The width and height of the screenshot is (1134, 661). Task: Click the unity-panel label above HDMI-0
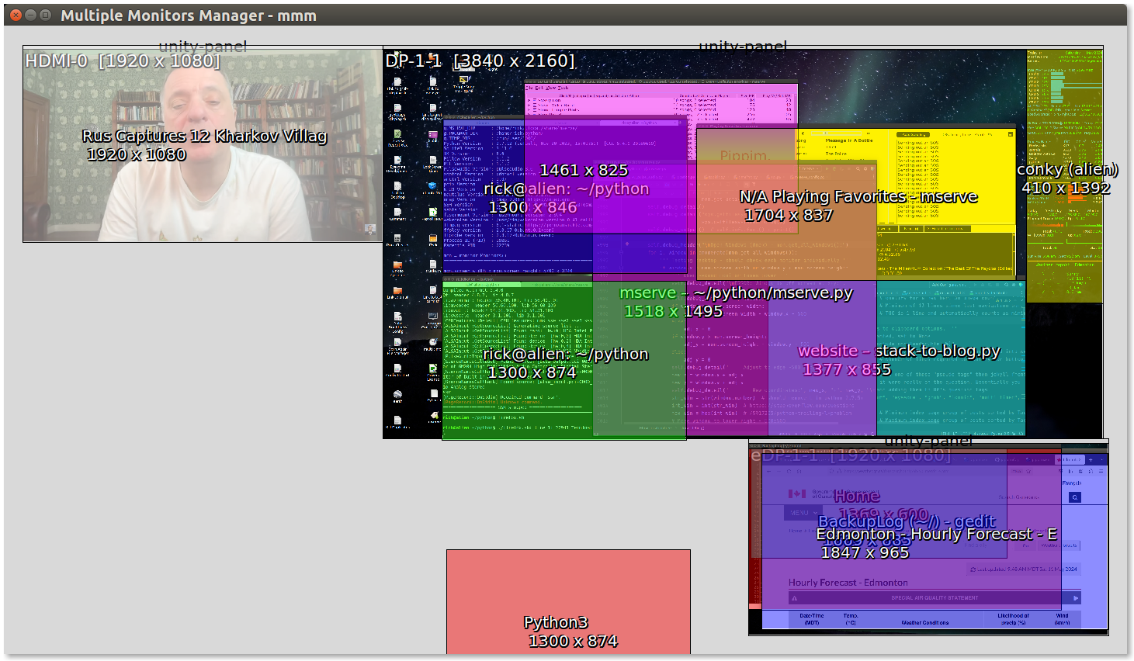(x=203, y=46)
